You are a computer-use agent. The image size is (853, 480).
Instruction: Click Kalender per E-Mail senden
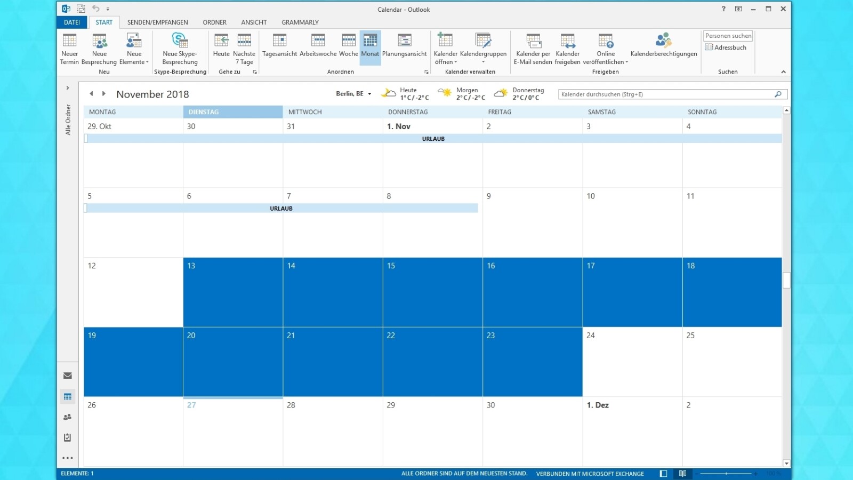(x=533, y=49)
